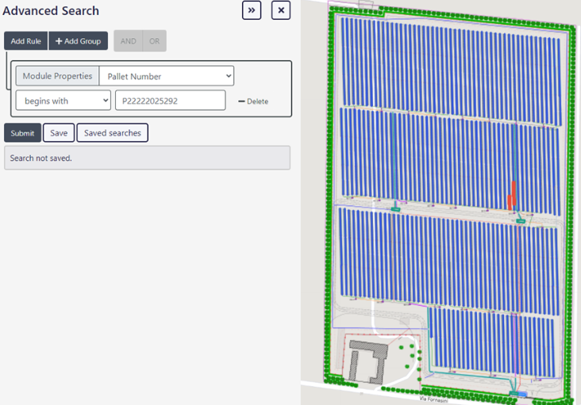Click the 'Search not saved.' status message
This screenshot has width=581, height=405.
coord(147,159)
